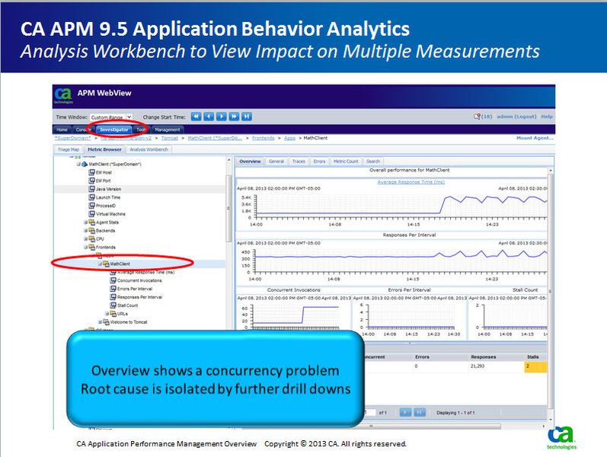Click the *SuperDomain* breadcrumb link
The height and width of the screenshot is (457, 607).
click(73, 138)
